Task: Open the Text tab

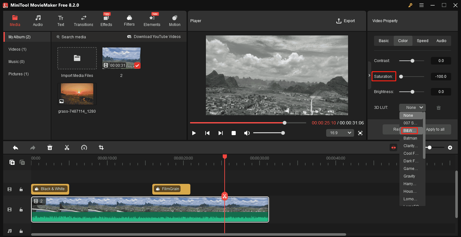Action: pyautogui.click(x=61, y=21)
